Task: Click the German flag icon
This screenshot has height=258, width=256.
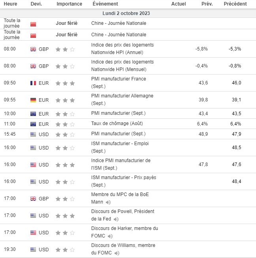Action: (x=33, y=100)
